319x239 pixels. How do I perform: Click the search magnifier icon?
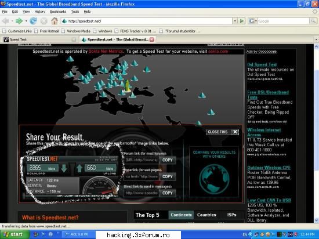click(x=313, y=21)
